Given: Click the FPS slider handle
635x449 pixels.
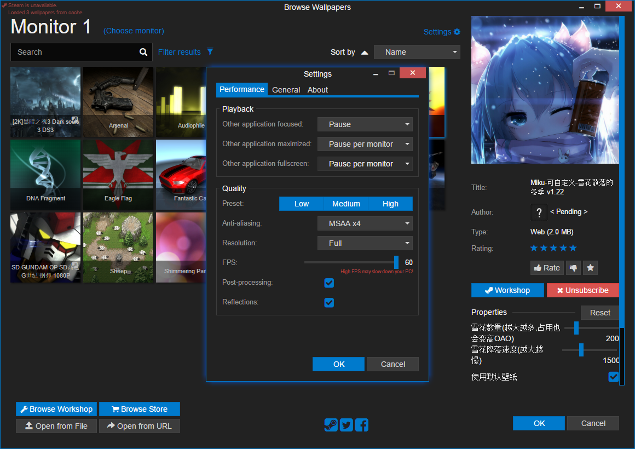Looking at the screenshot, I should pyautogui.click(x=396, y=262).
